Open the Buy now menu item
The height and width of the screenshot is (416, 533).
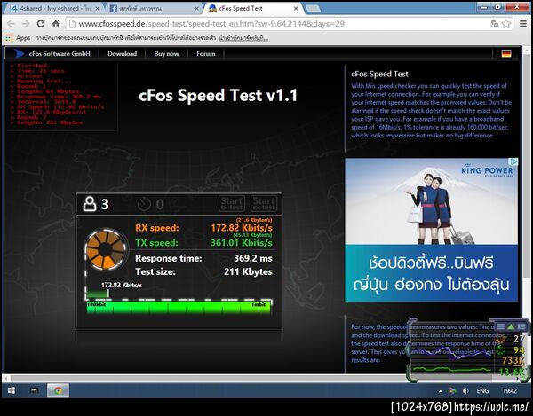coord(167,53)
